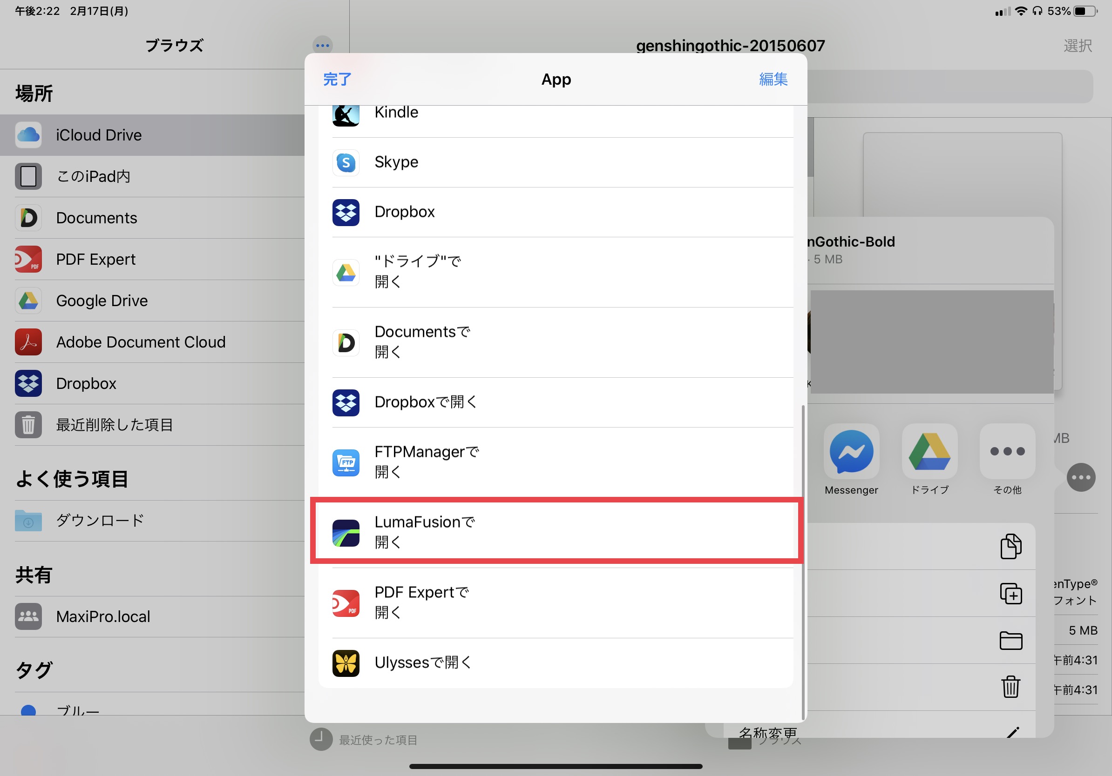Choose PDF Expertで開く entry

point(555,602)
